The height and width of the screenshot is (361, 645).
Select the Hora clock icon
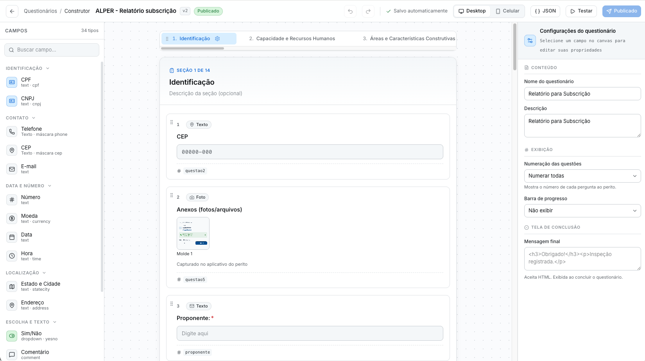12,256
